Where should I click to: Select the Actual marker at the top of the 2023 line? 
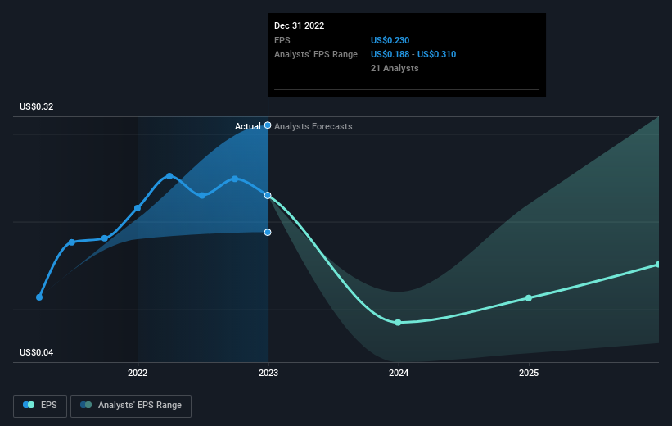pyautogui.click(x=268, y=125)
